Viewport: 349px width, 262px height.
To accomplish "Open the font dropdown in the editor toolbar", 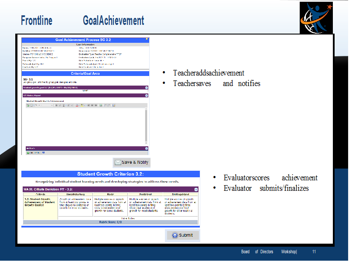I will [x=44, y=105].
